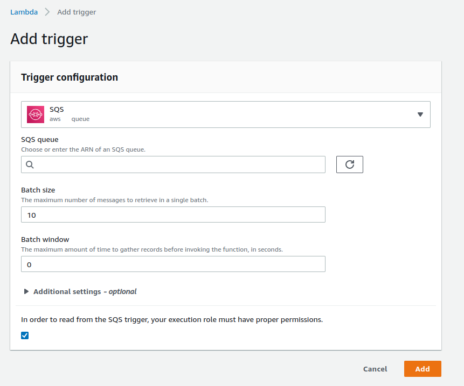Toggle the execution role permissions checkbox
Screen dimensions: 464x386
pos(25,335)
